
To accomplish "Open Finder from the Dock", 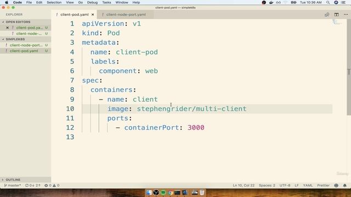I will coord(149,192).
